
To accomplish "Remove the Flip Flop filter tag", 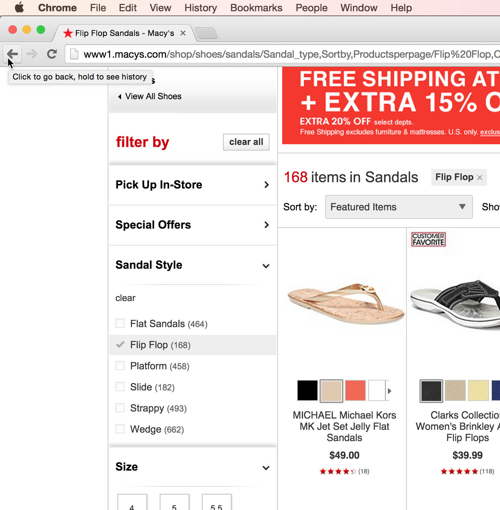I will [480, 178].
